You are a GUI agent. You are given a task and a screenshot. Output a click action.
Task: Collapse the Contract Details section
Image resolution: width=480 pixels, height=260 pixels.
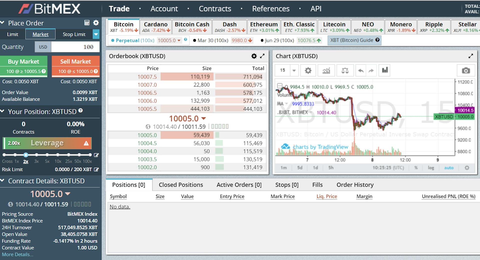tap(2, 181)
